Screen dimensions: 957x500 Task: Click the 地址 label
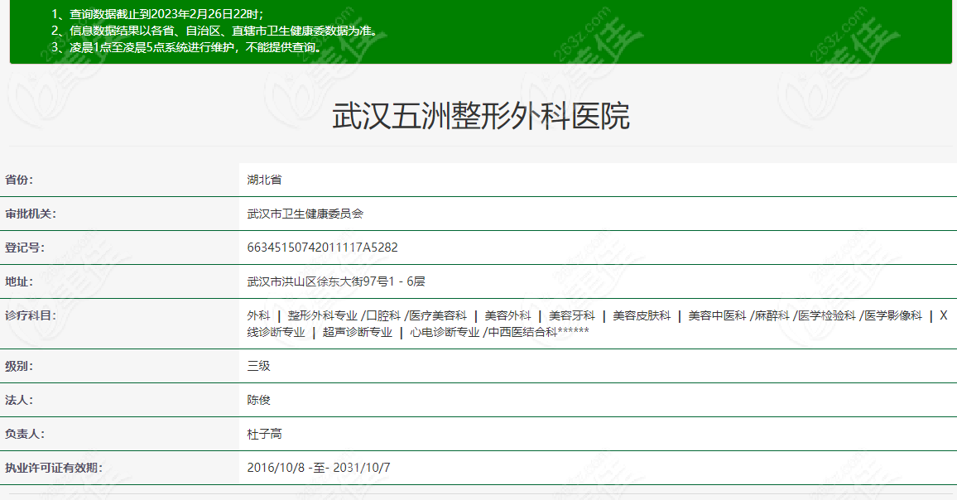pyautogui.click(x=19, y=281)
